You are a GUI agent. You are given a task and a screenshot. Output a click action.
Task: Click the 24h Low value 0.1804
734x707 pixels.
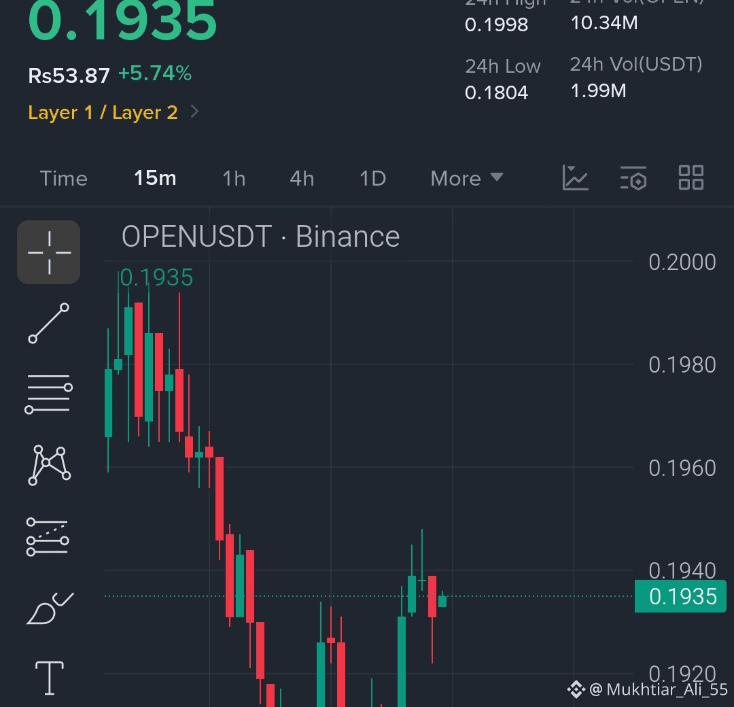coord(496,92)
